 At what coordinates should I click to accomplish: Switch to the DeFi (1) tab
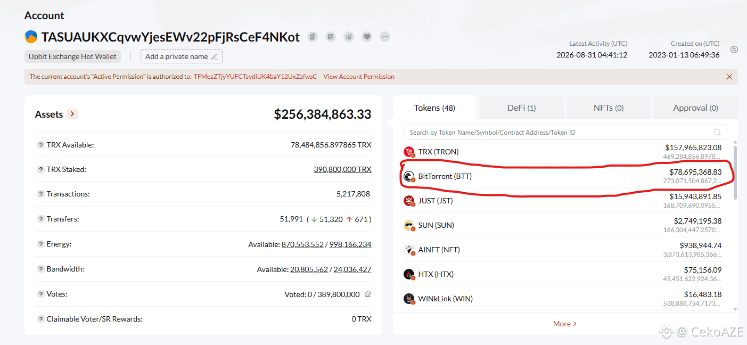tap(521, 108)
